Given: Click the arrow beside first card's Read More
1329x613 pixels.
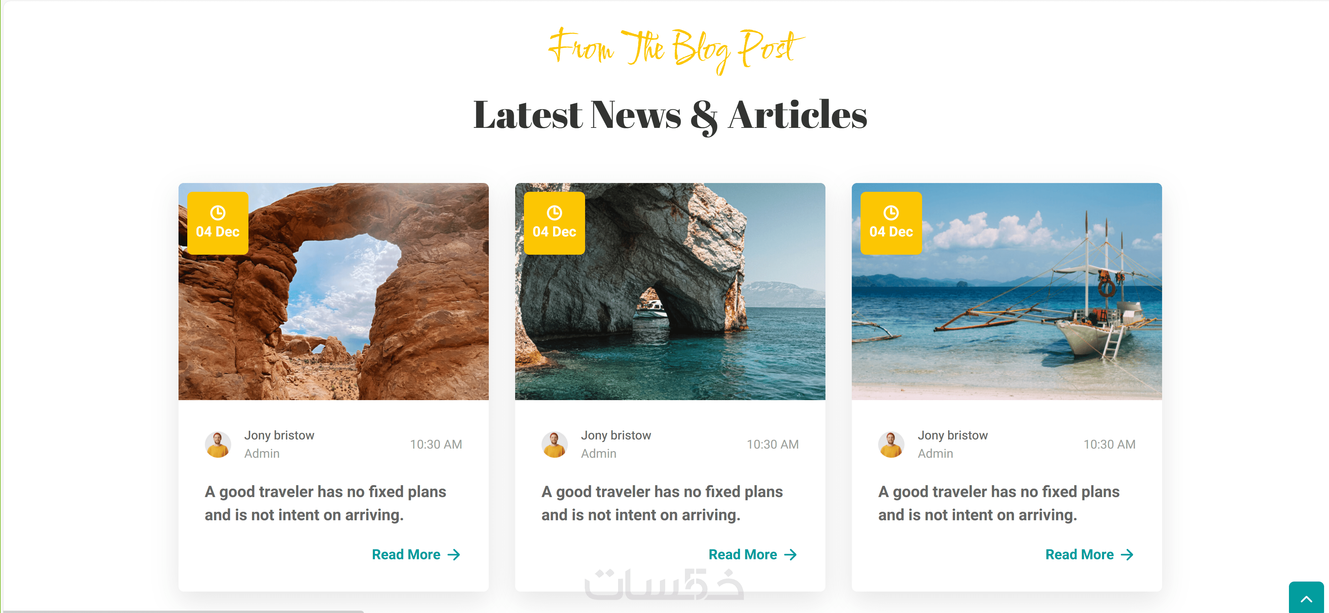Looking at the screenshot, I should click(454, 555).
